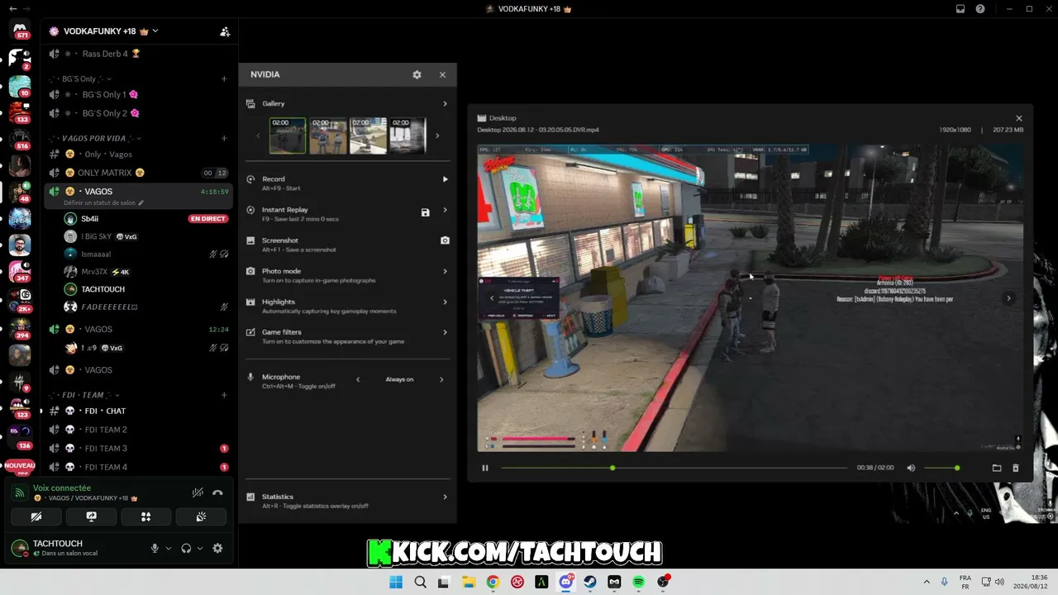Screen dimensions: 1058x595
Task: Expand the Statistics options
Action: coord(445,497)
